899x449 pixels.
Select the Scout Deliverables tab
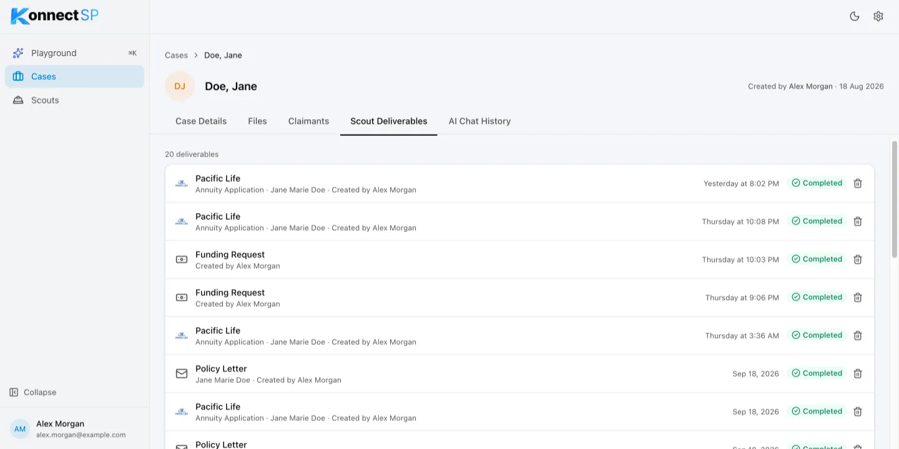(389, 121)
